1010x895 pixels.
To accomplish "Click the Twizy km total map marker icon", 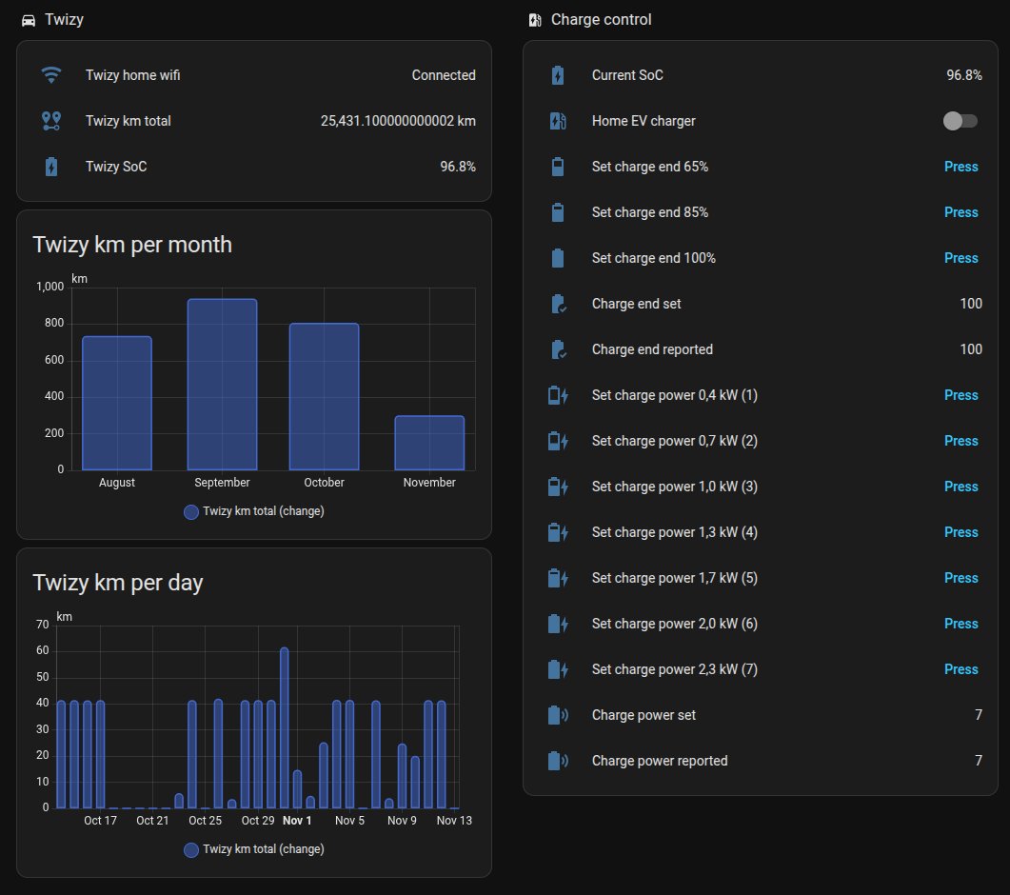I will click(x=51, y=121).
